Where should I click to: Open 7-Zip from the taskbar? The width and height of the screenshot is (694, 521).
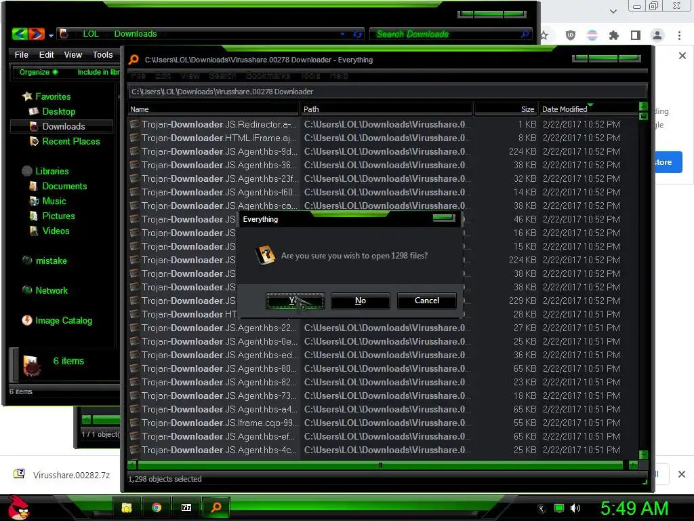pyautogui.click(x=186, y=507)
